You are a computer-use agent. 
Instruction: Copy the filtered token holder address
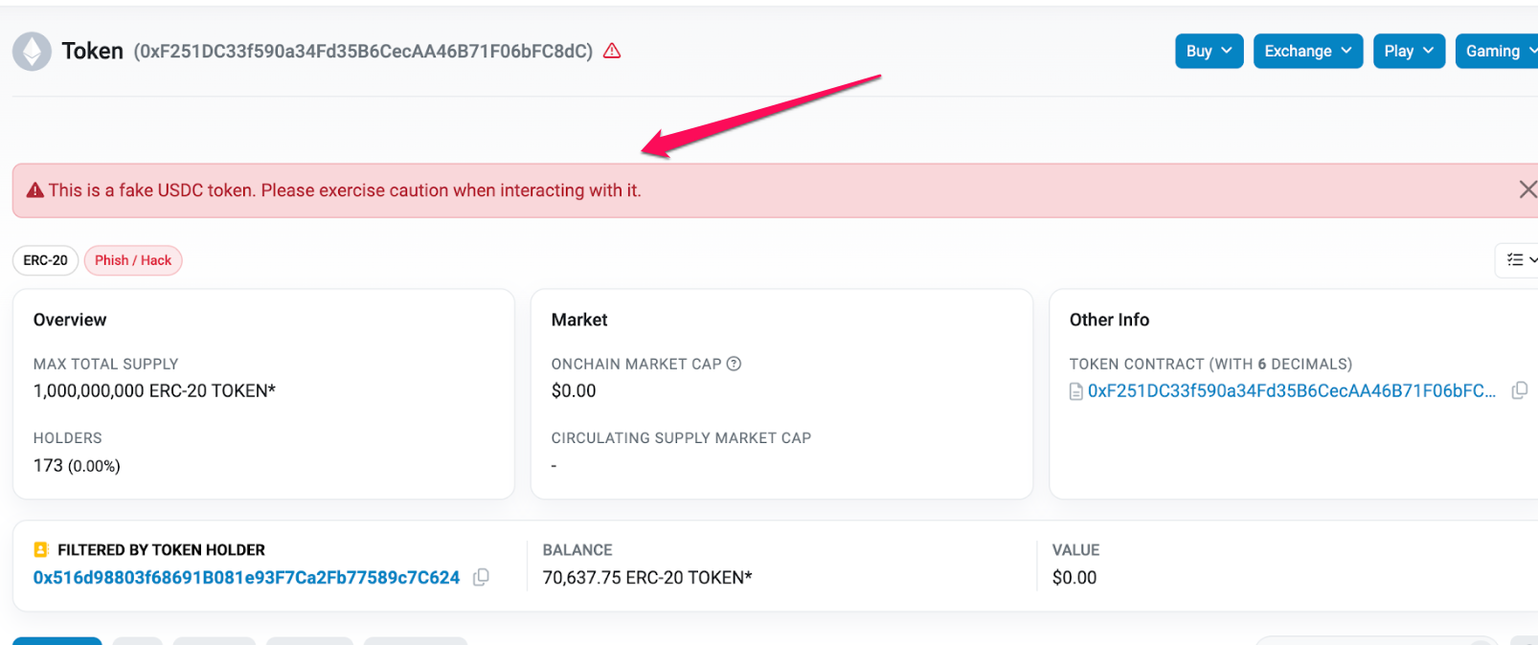[481, 577]
